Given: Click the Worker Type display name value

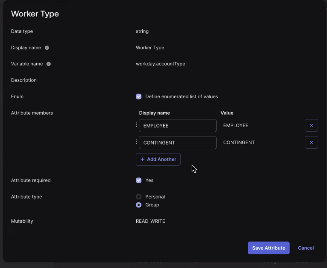Looking at the screenshot, I should [150, 48].
